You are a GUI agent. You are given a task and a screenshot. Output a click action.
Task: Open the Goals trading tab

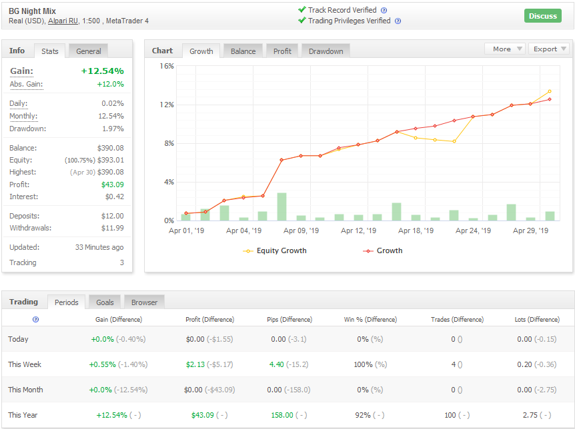tap(105, 302)
